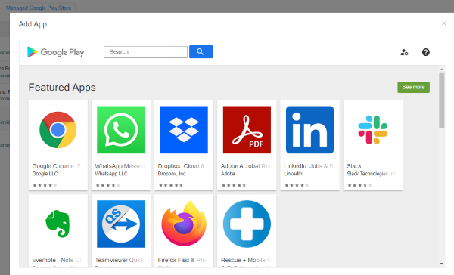Screen dimensions: 454x275
Task: Choose the Firefox browser icon
Action: 184,224
